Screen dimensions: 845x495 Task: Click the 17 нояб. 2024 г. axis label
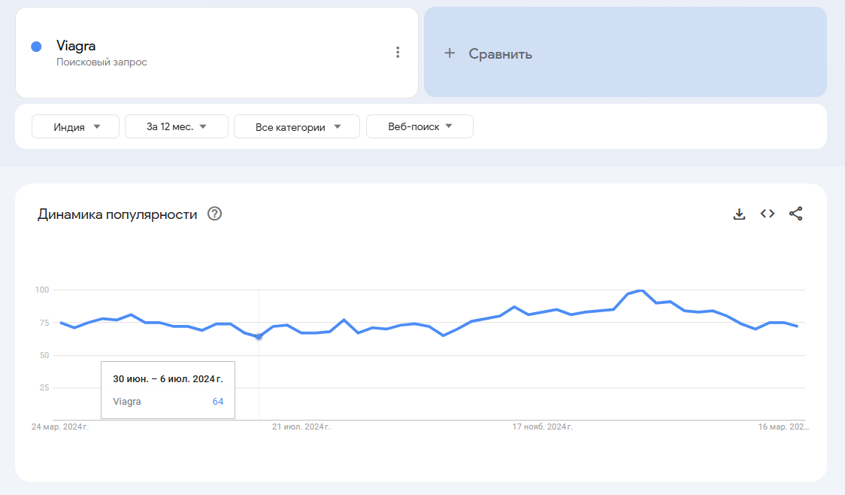coord(542,427)
